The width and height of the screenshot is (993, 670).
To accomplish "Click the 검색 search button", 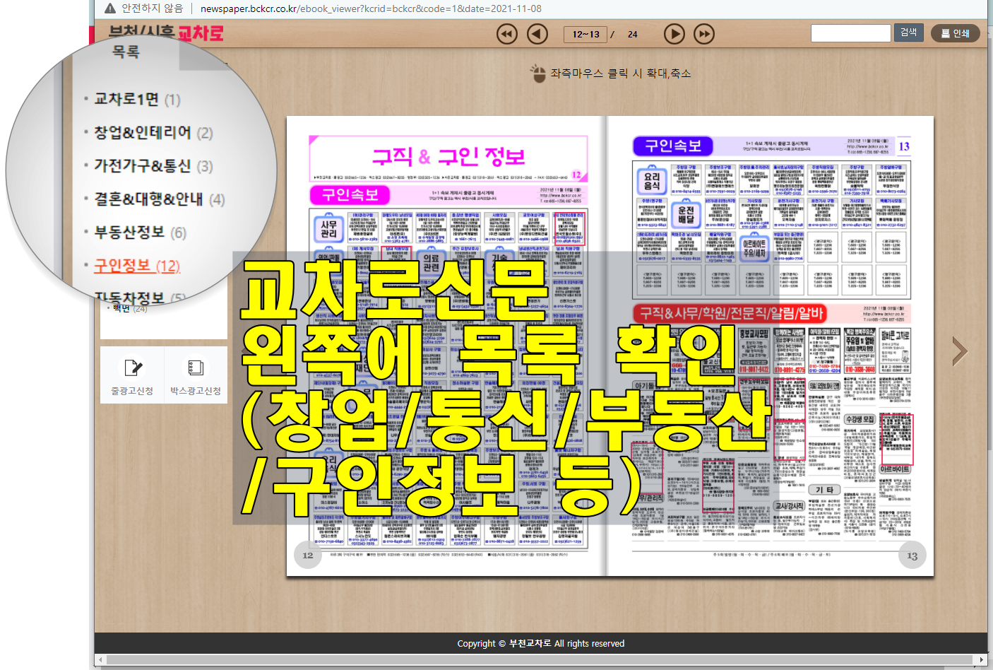I will (x=908, y=33).
